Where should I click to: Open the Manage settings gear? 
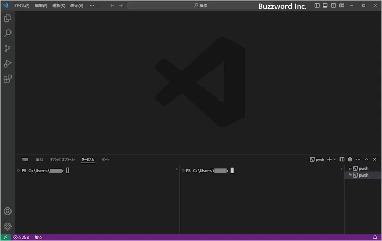(7, 227)
